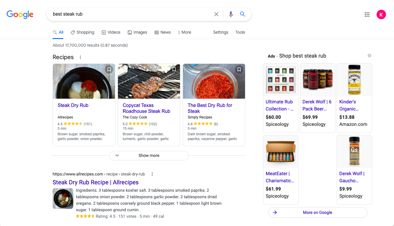
Task: Open the three-dot menu next to Recipes
Action: (x=80, y=57)
